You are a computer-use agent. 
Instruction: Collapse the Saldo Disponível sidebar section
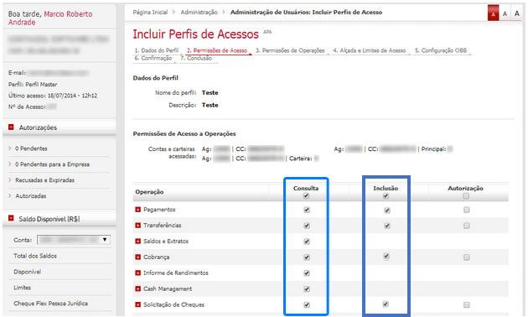(11, 218)
